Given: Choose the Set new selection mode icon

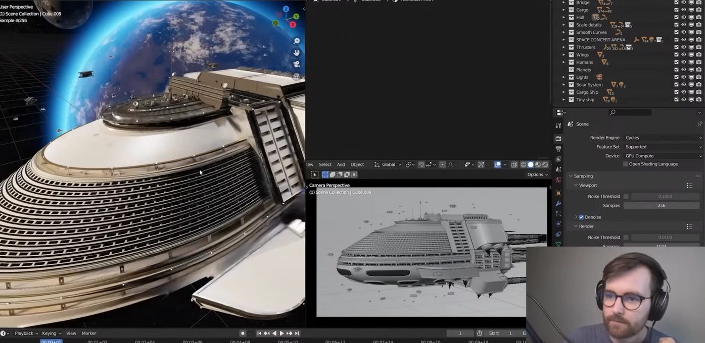Looking at the screenshot, I should pos(325,175).
